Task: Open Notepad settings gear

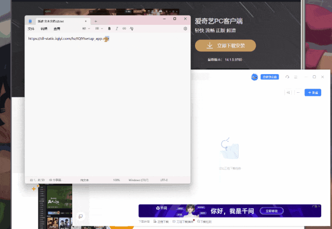Action: (x=185, y=28)
